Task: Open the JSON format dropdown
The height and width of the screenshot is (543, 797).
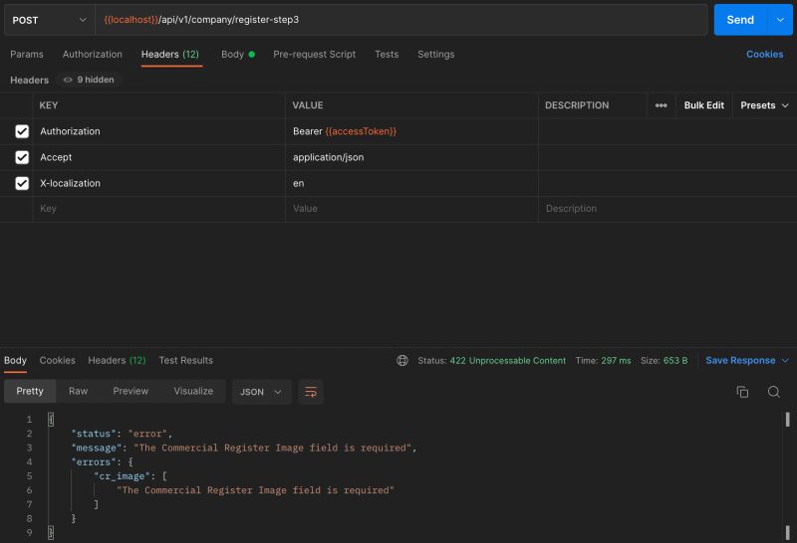Action: (x=261, y=392)
